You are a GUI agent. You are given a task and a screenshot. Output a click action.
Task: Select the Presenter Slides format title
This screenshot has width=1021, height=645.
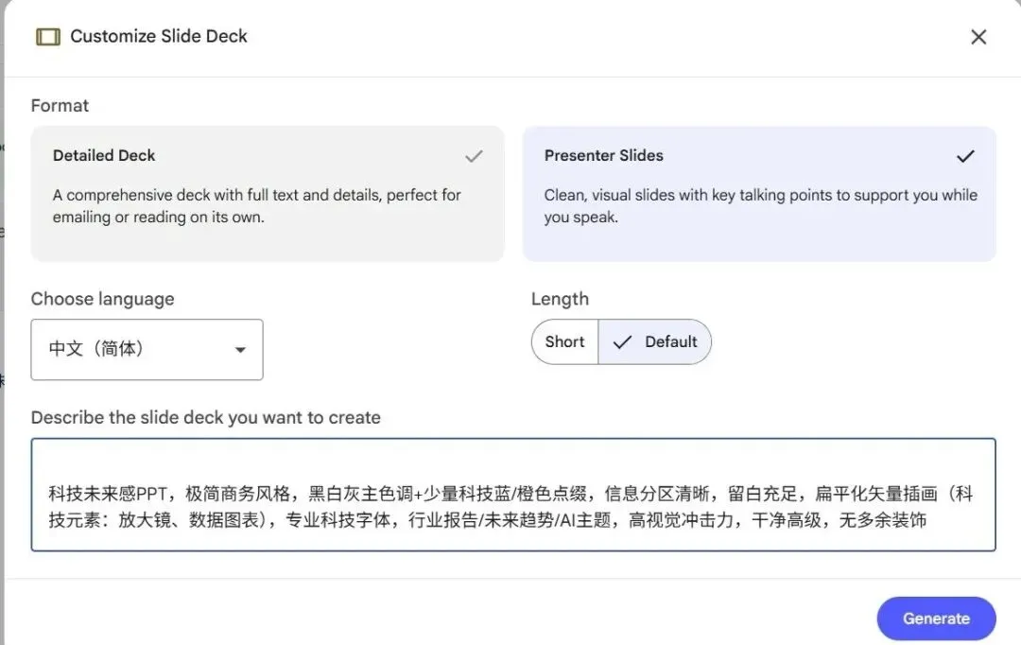(x=603, y=156)
